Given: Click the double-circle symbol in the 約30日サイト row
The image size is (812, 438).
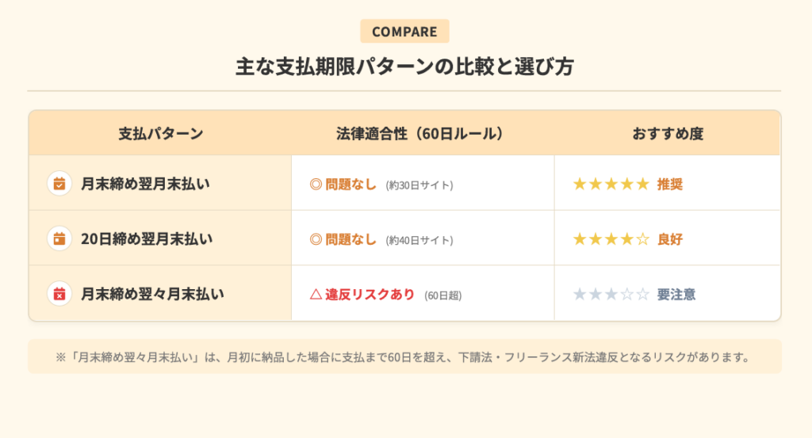Looking at the screenshot, I should pos(316,185).
